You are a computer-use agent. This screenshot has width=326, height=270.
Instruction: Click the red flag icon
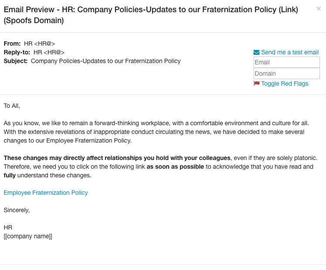pyautogui.click(x=257, y=83)
